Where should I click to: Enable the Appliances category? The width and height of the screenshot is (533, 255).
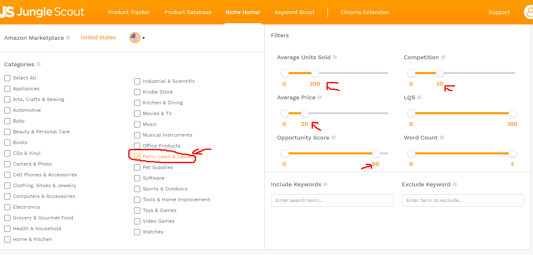pos(7,89)
